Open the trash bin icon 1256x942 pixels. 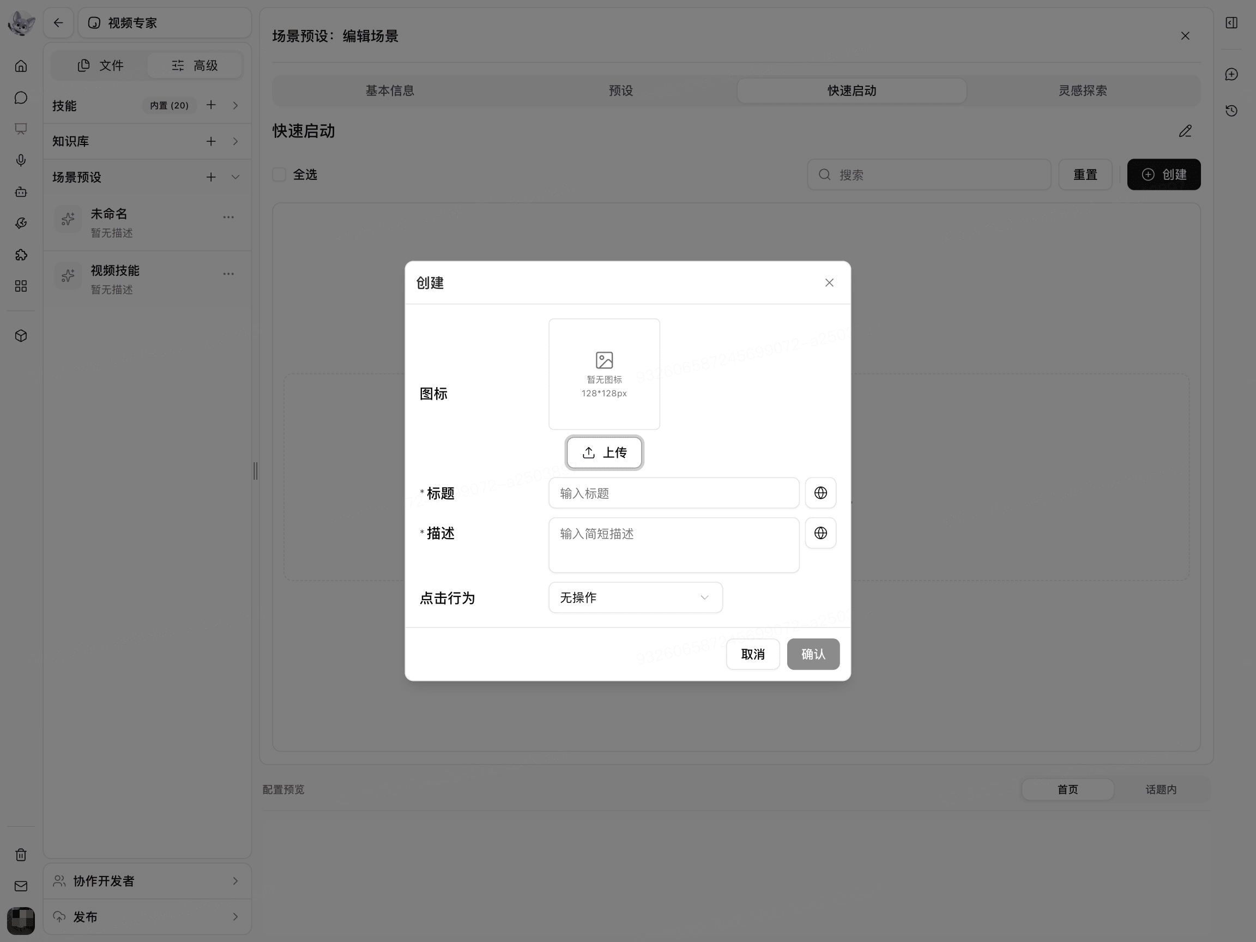tap(21, 855)
